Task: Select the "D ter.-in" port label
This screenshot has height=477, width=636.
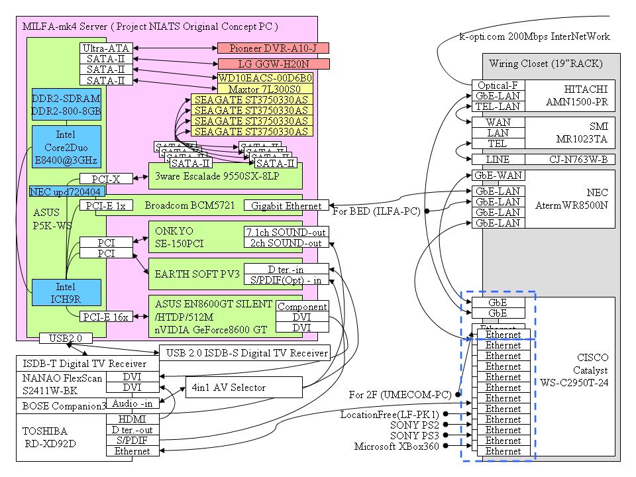Action: coord(286,269)
